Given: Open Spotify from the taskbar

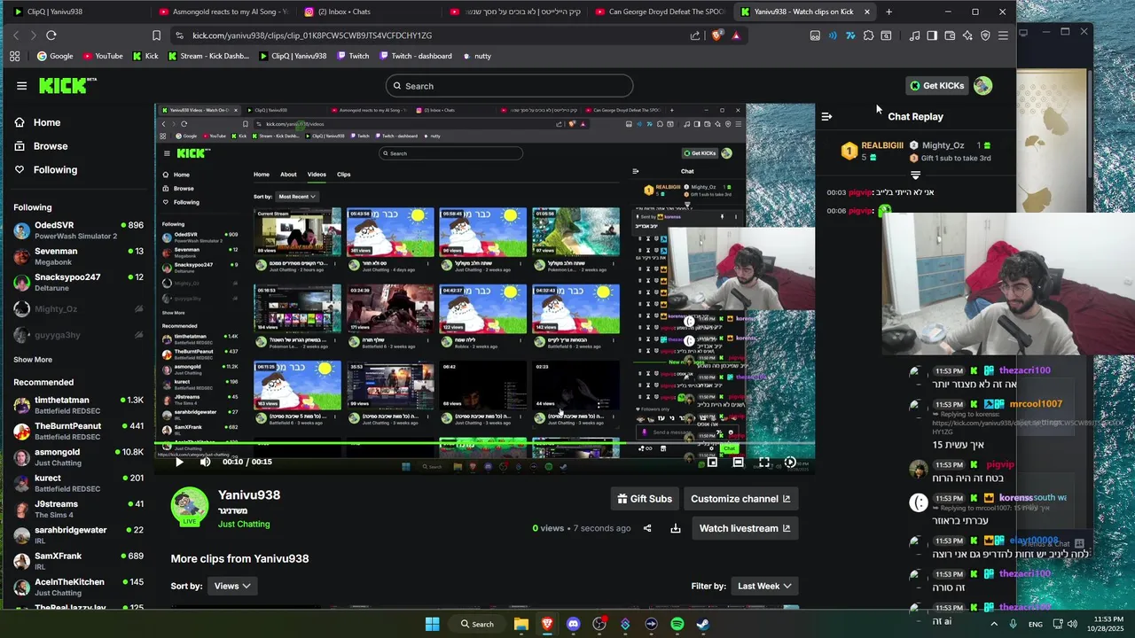Looking at the screenshot, I should click(x=677, y=624).
